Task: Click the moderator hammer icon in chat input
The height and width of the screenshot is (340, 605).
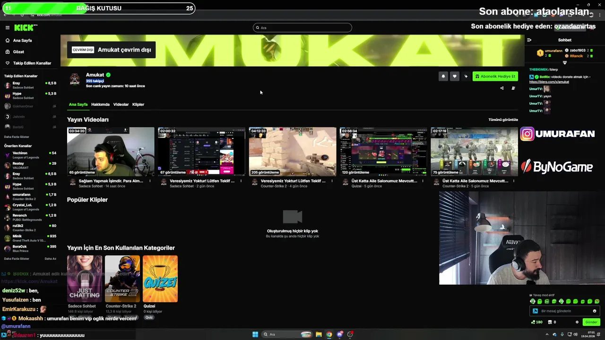Action: [x=535, y=311]
